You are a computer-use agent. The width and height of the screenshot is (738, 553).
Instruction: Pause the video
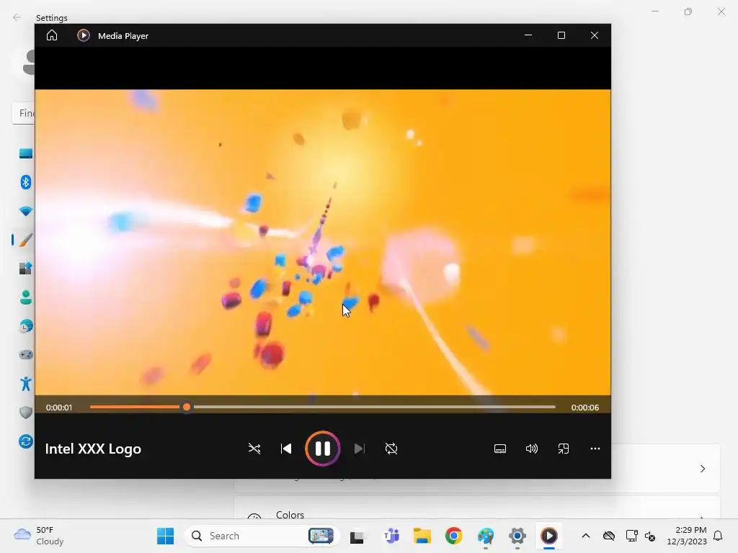point(322,449)
